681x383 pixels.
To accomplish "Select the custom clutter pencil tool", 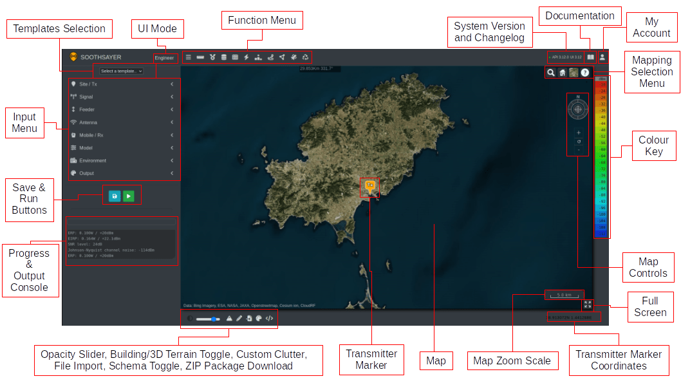I will point(238,318).
